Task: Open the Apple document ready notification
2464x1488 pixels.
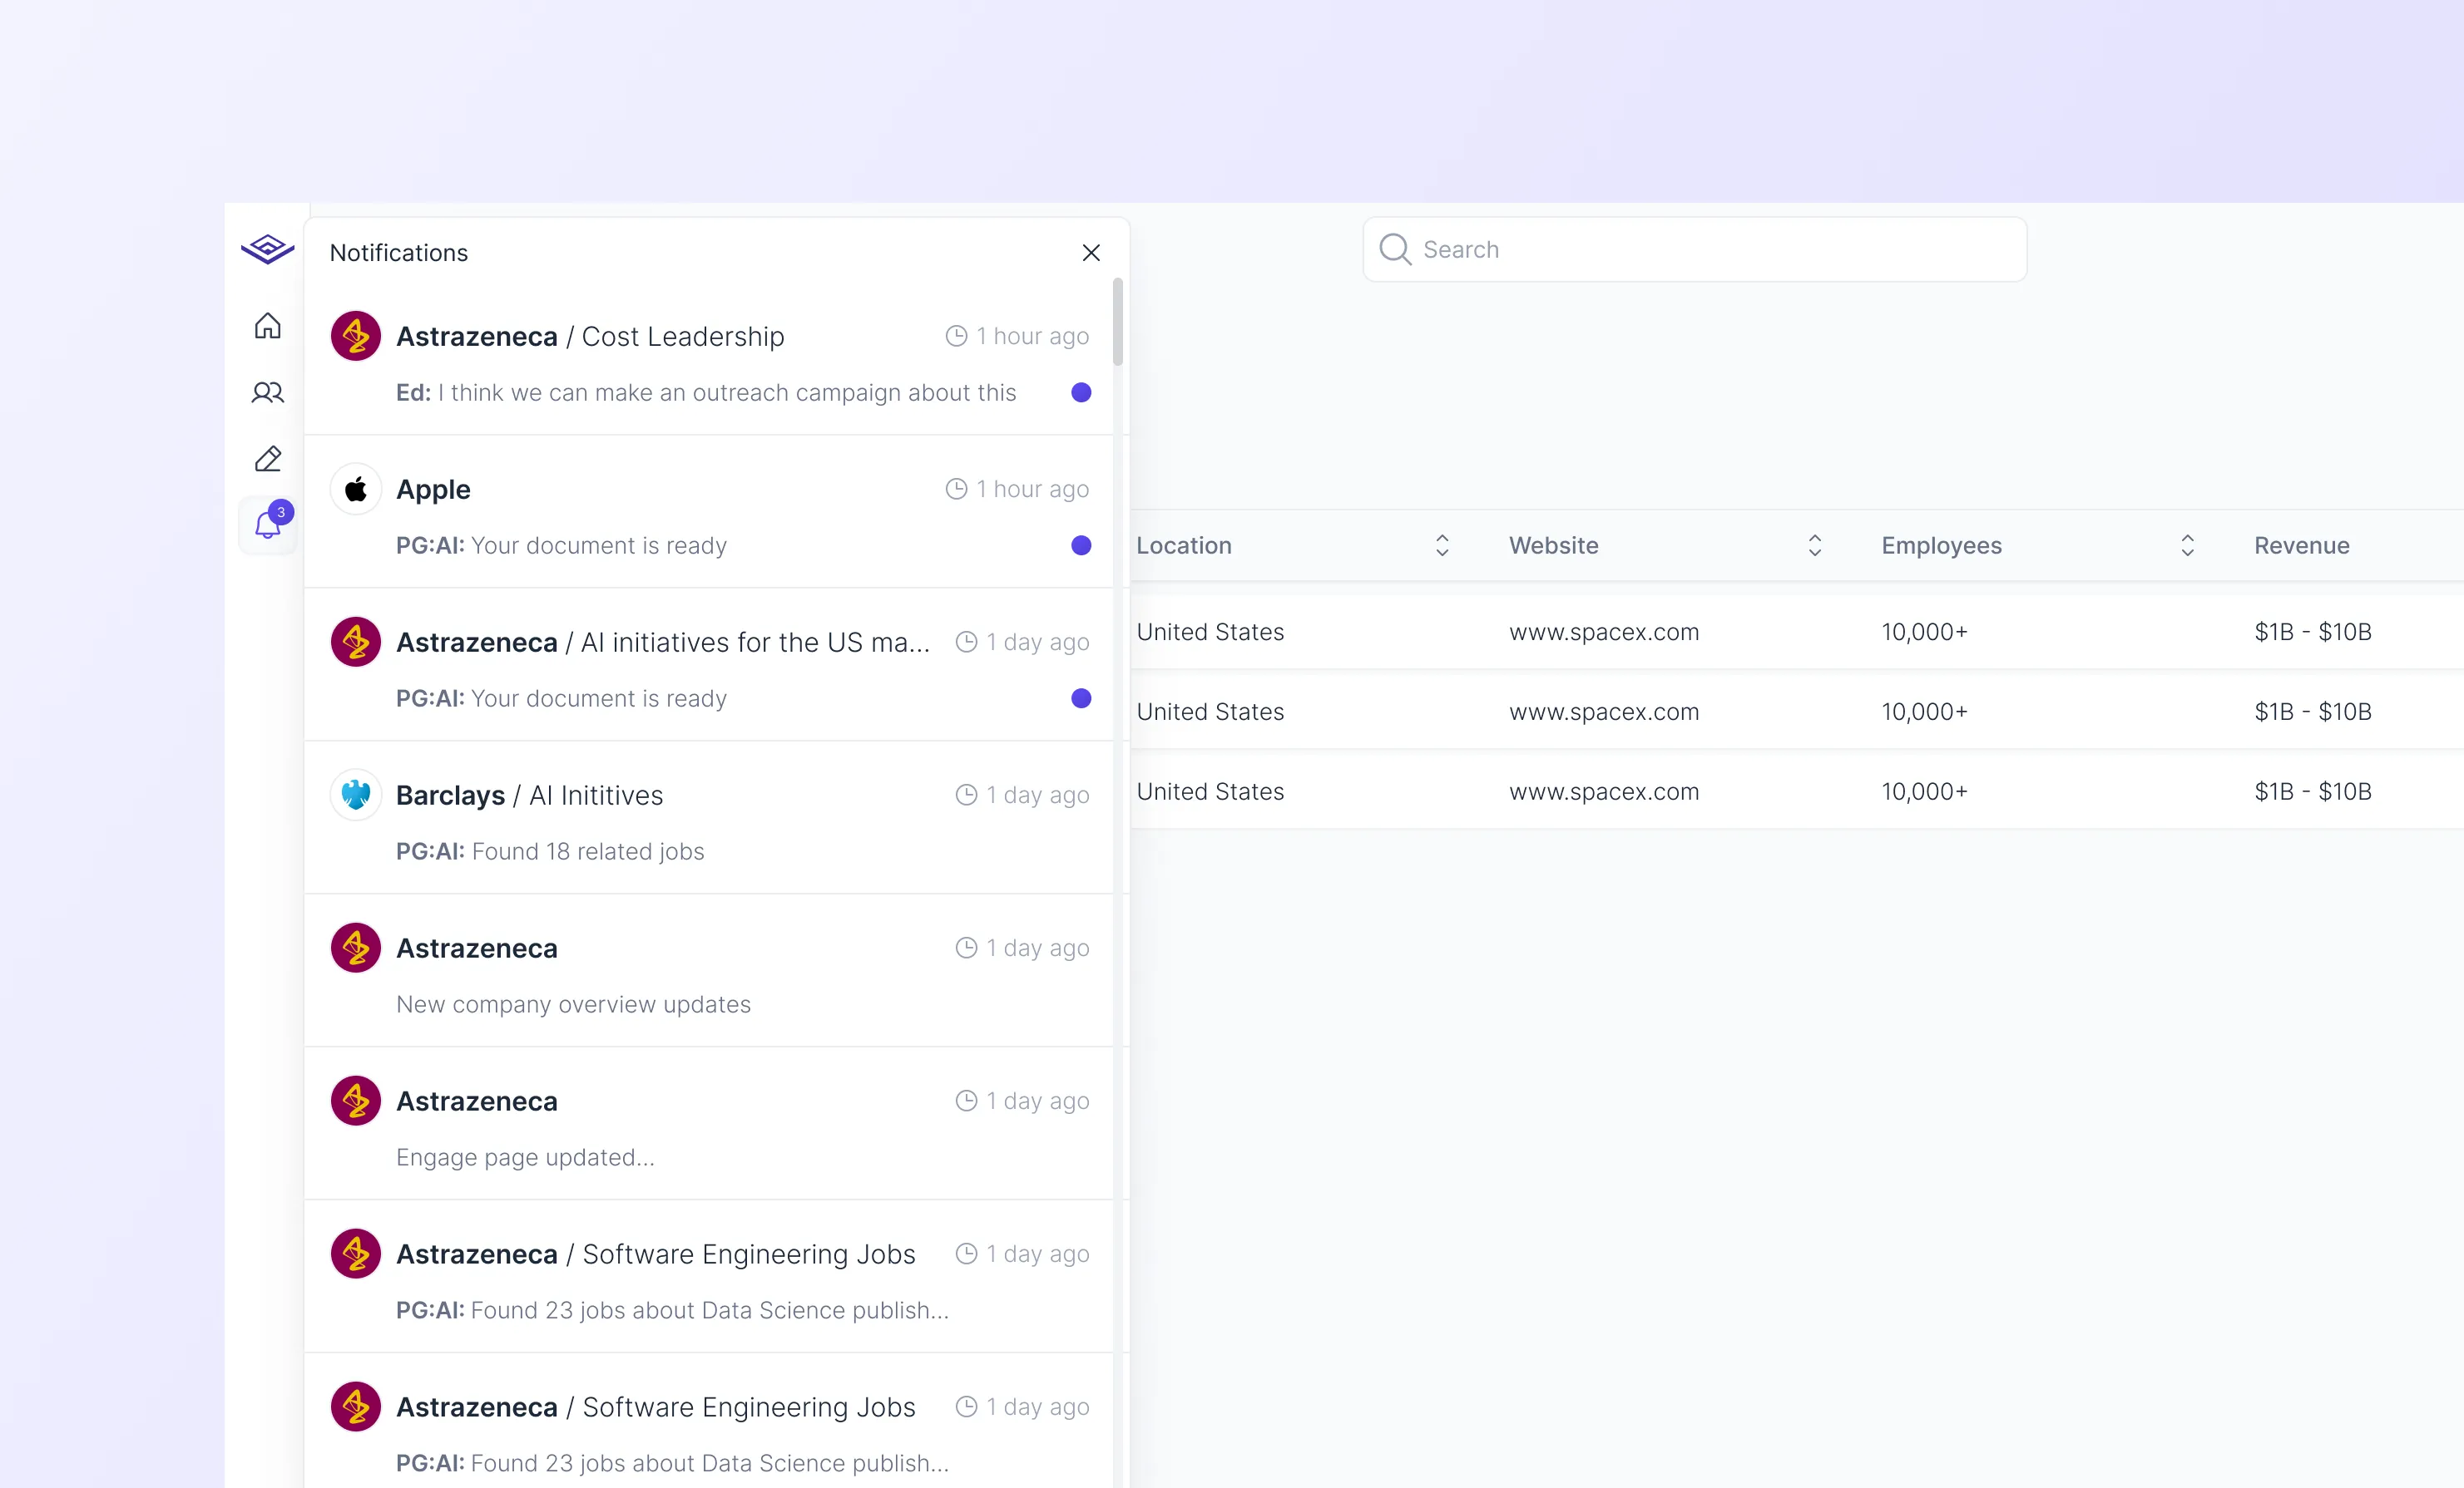Action: coord(709,512)
